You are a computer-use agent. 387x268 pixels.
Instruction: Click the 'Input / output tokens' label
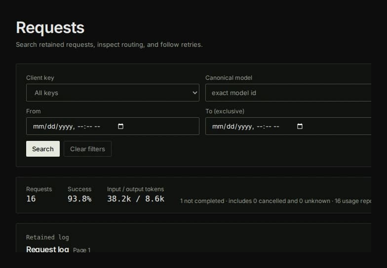click(x=135, y=189)
